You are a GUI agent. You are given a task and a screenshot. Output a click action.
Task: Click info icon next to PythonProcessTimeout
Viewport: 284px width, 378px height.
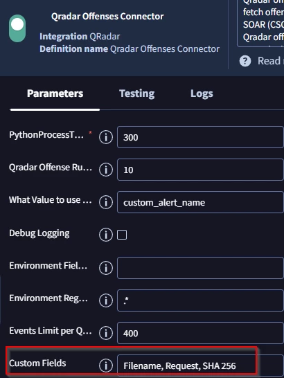106,137
